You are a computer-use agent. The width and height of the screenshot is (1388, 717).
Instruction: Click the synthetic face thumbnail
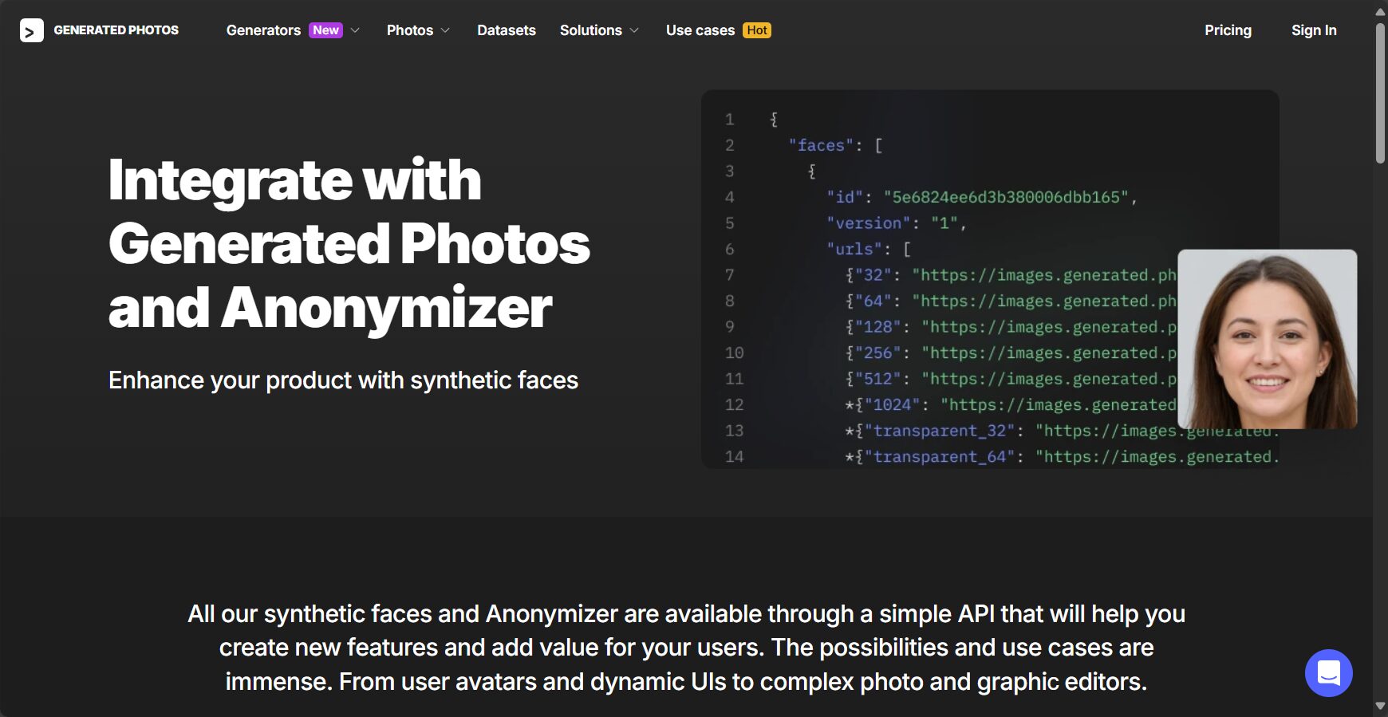tap(1267, 339)
